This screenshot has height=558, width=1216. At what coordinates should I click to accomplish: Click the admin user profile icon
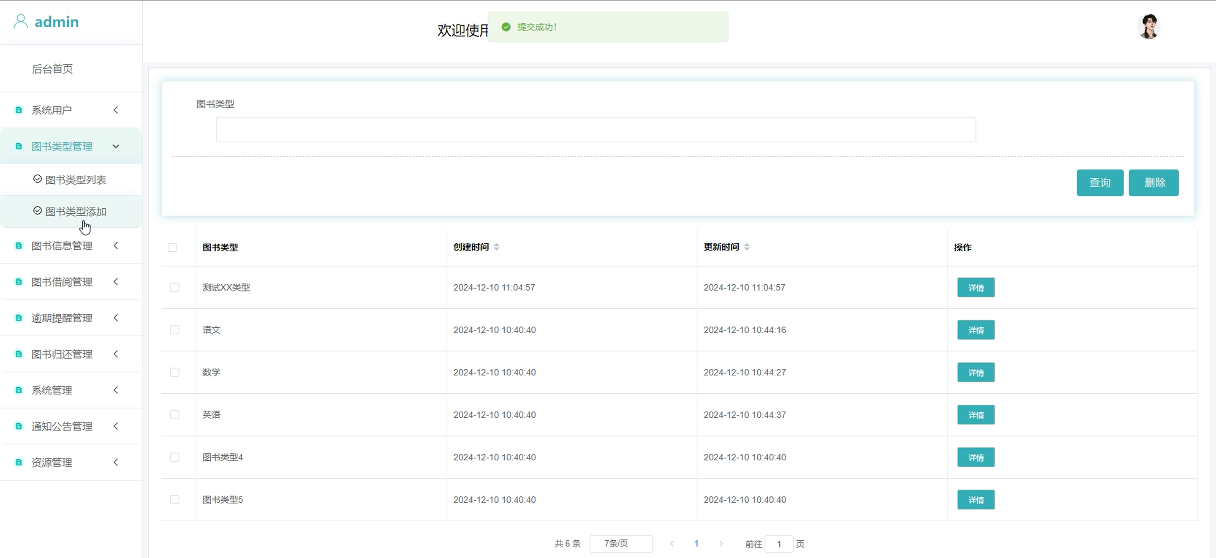[x=20, y=21]
